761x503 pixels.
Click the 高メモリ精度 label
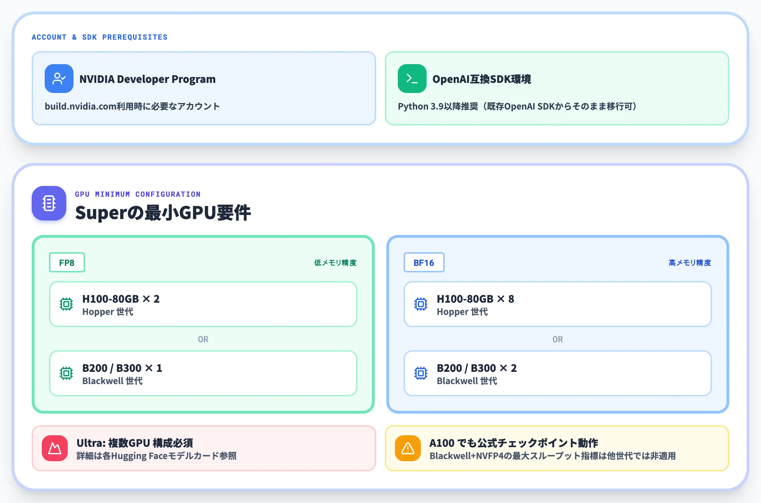coord(690,263)
